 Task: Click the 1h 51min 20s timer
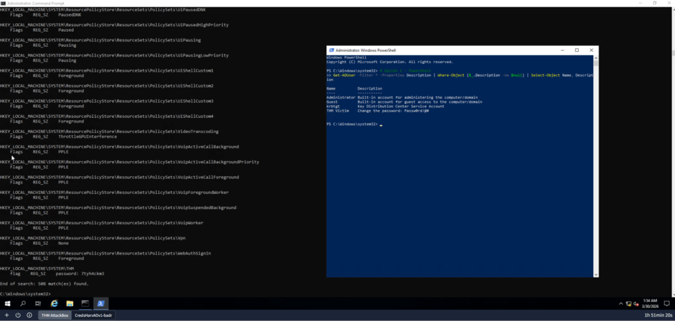click(x=658, y=316)
